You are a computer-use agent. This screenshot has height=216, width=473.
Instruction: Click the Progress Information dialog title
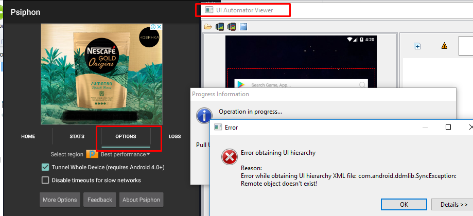[x=220, y=94]
